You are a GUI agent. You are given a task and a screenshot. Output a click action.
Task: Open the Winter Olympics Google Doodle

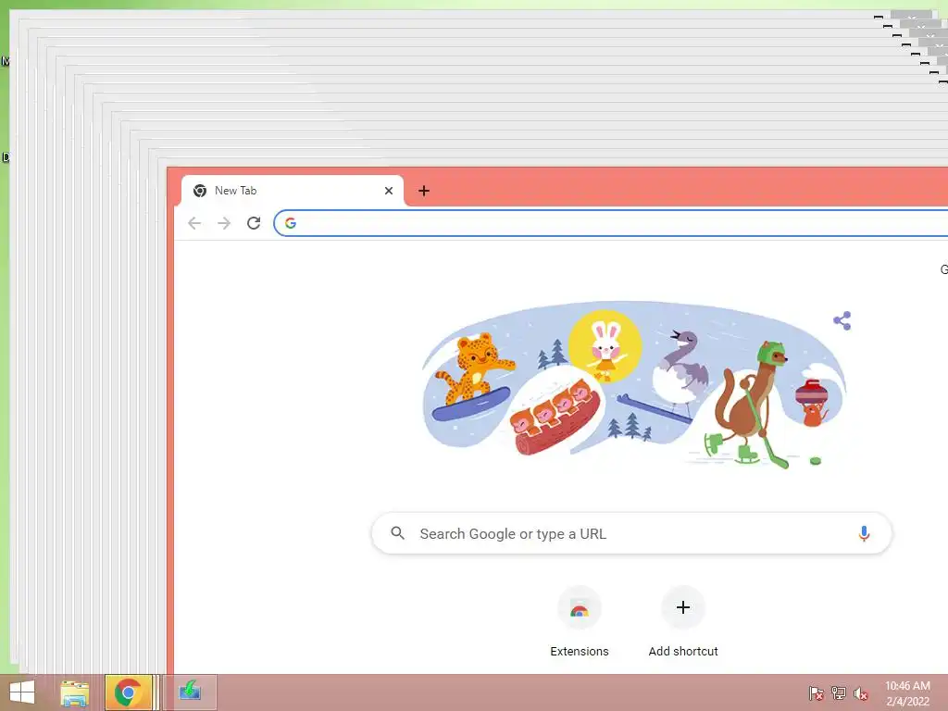632,386
